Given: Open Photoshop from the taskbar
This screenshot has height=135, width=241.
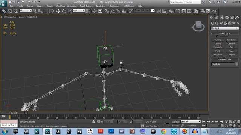Looking at the screenshot, I should tap(111, 131).
